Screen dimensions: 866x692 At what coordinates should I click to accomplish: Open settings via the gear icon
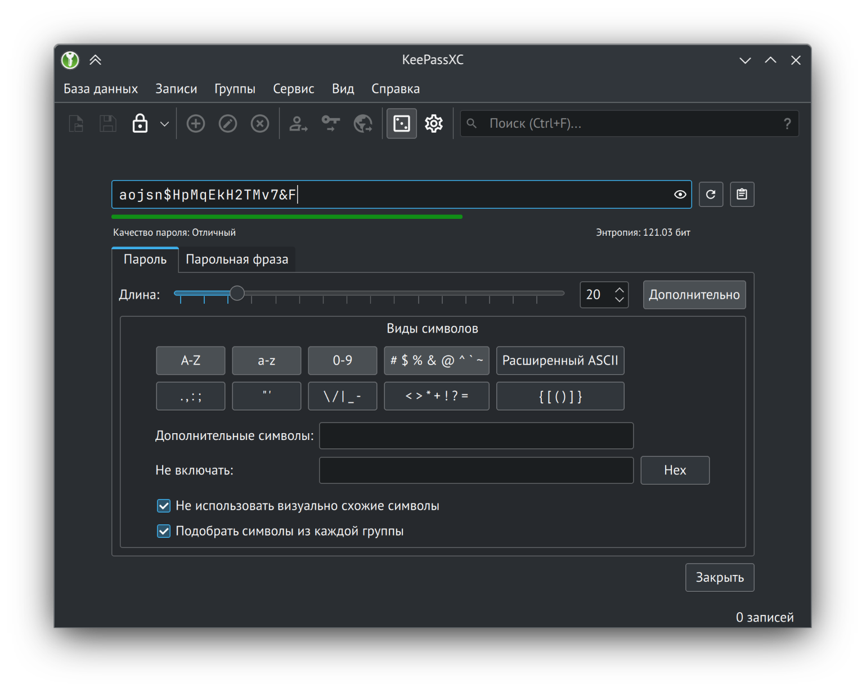click(x=434, y=123)
